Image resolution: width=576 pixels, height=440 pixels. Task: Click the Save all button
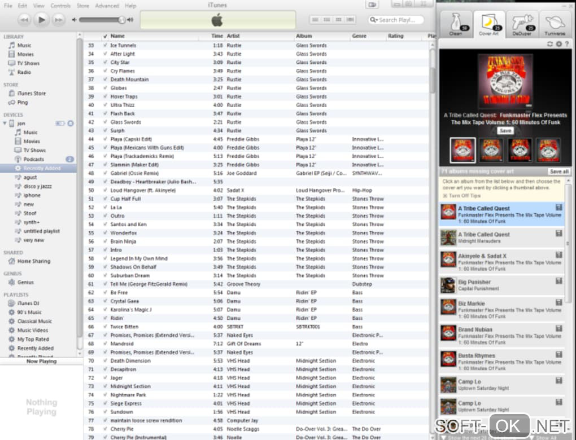(x=559, y=171)
